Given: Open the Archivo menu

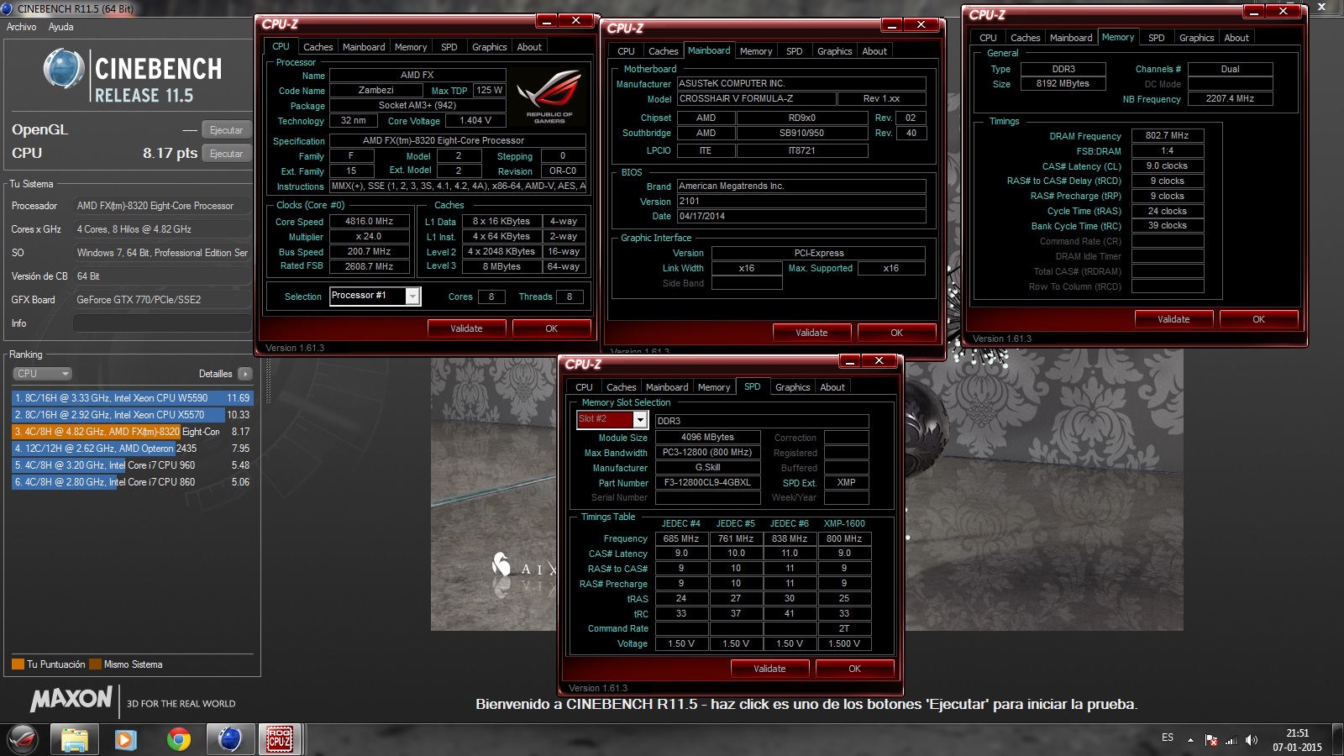Looking at the screenshot, I should click(x=22, y=27).
